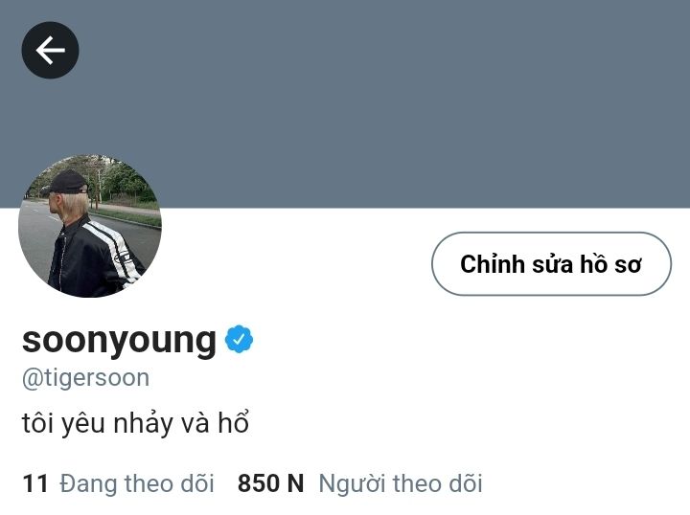
Task: Select the soonyoung display name
Action: (x=119, y=341)
